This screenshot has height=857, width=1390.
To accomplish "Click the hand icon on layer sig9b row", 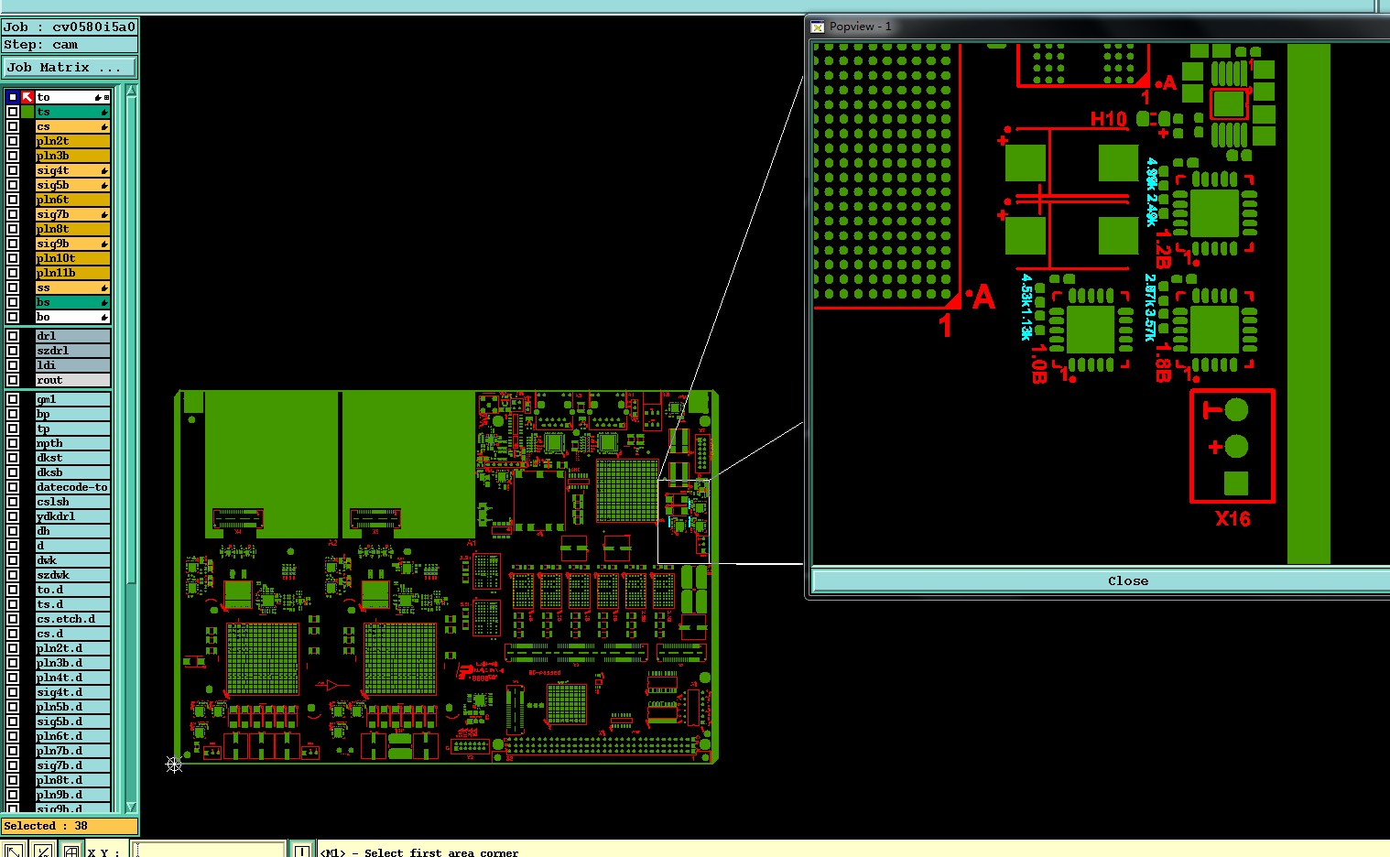I will [x=104, y=244].
